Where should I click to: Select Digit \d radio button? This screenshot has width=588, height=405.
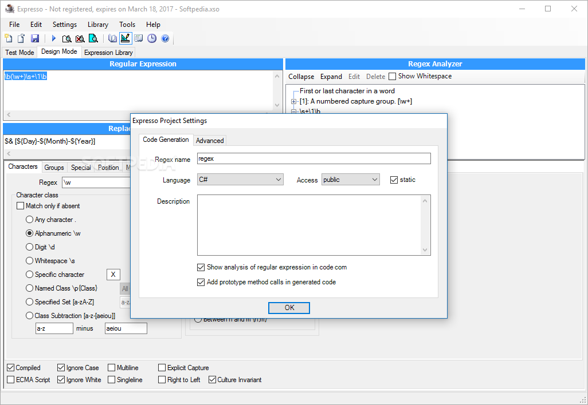(x=29, y=247)
